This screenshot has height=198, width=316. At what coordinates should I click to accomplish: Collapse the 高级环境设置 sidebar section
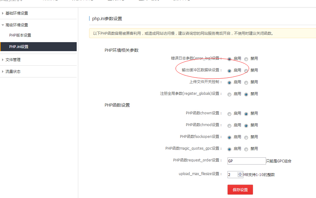point(17,25)
